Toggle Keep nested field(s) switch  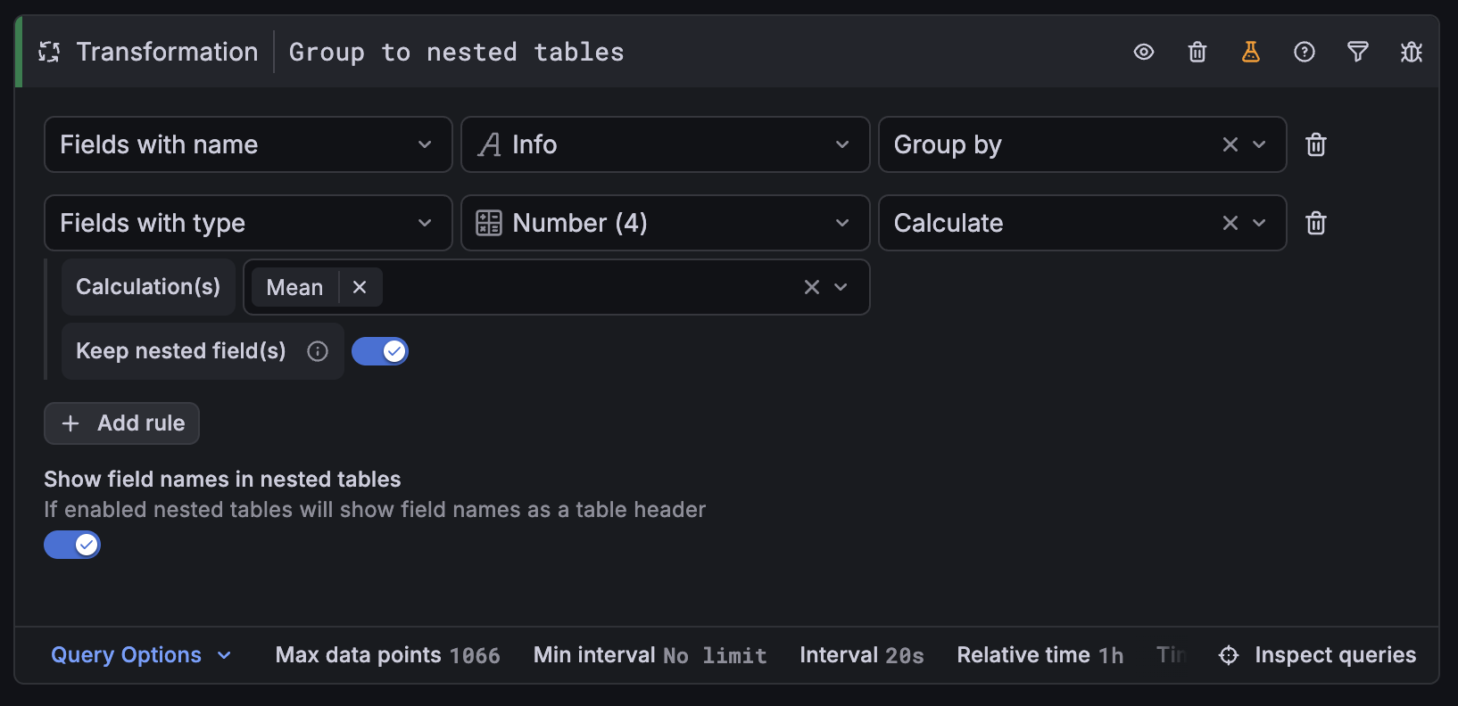(x=380, y=351)
